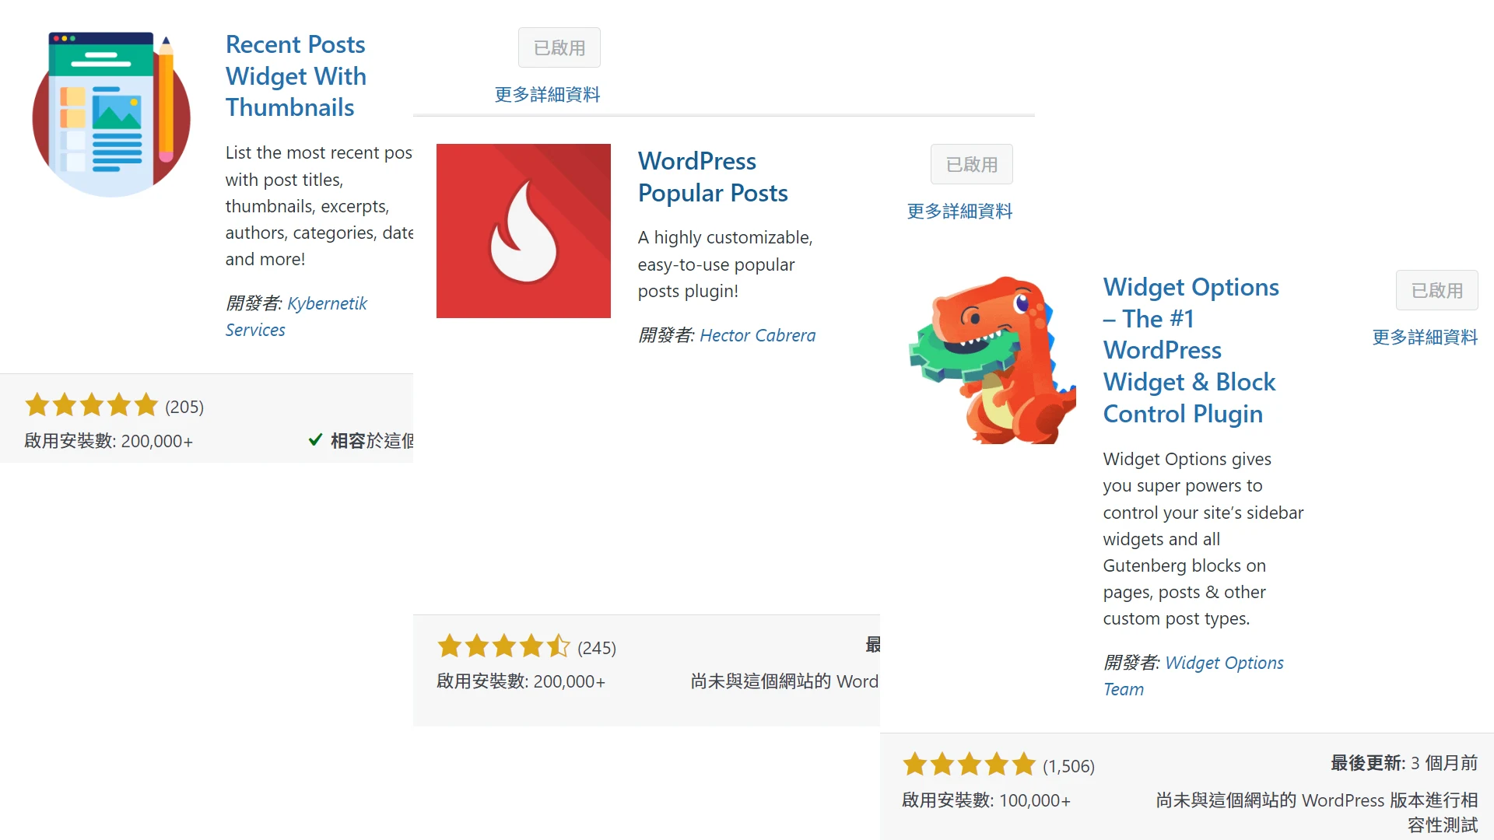Visit developer Hector Cabrera link
Screen dimensions: 1494x840
click(758, 335)
